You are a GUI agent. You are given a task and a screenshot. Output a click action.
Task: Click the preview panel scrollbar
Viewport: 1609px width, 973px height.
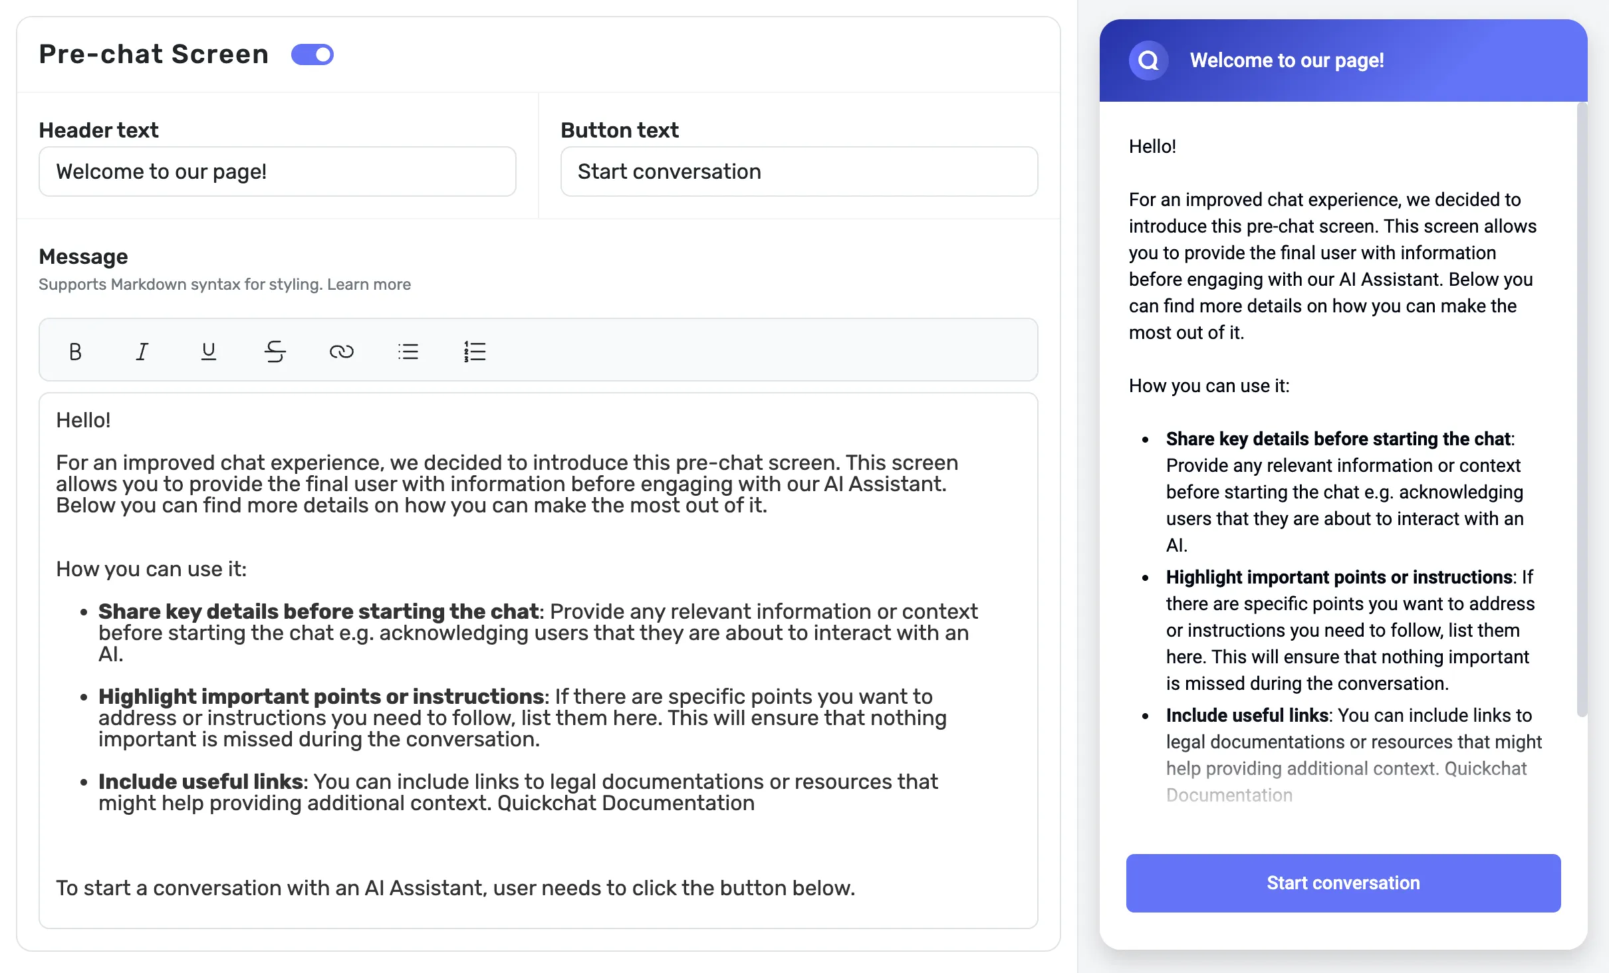point(1582,409)
